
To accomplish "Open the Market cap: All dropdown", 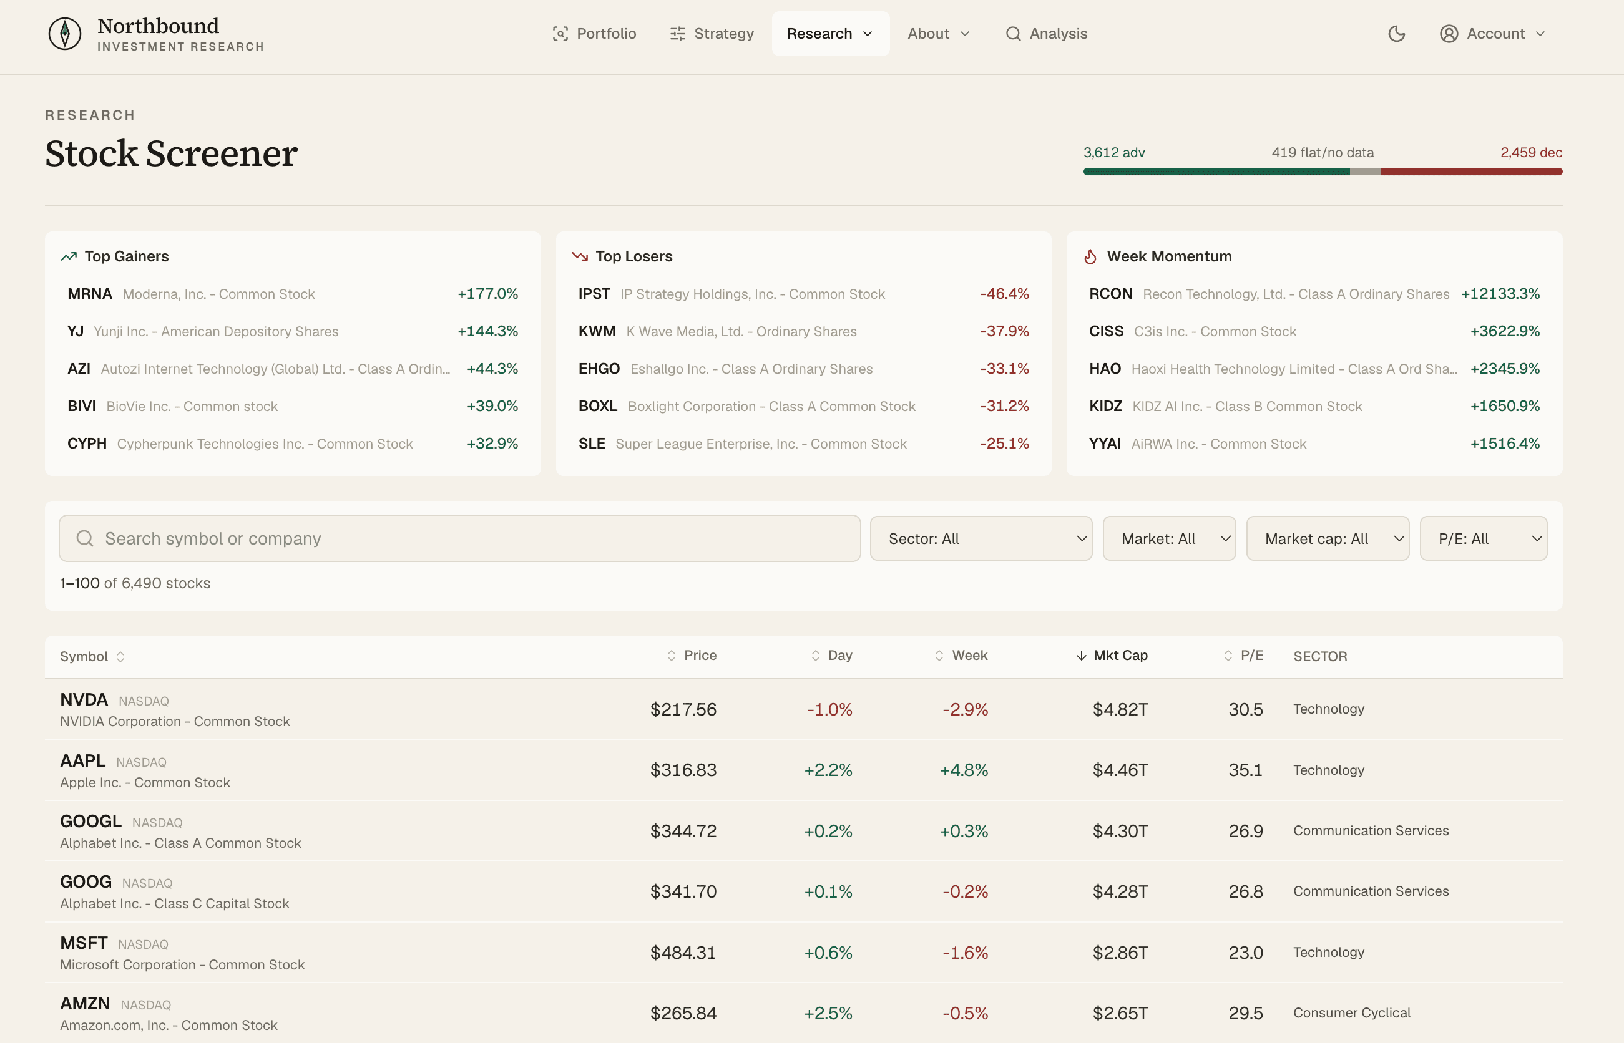I will [x=1328, y=538].
